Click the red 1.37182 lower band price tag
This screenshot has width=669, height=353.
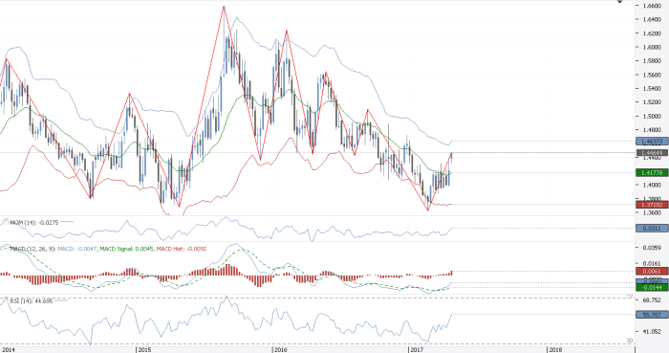click(652, 205)
